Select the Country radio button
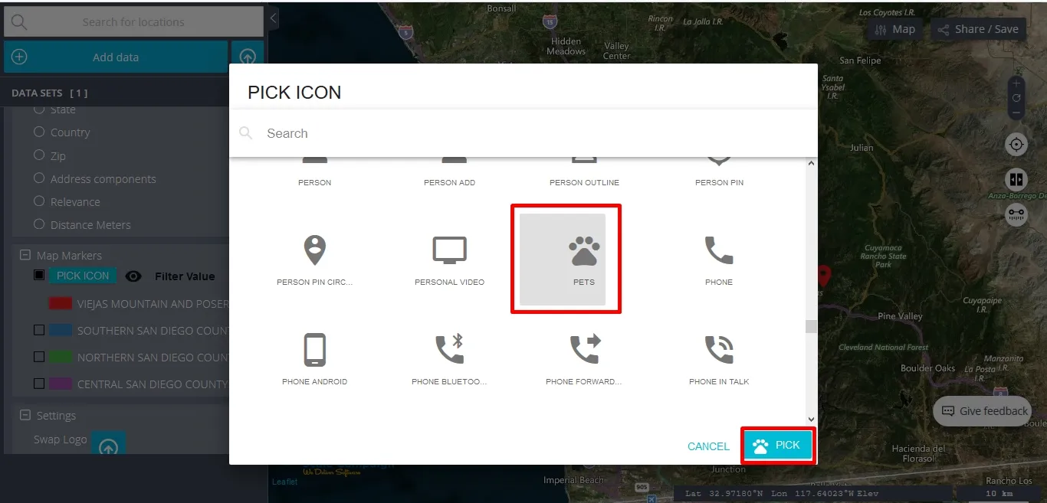This screenshot has height=503, width=1047. pyautogui.click(x=39, y=132)
